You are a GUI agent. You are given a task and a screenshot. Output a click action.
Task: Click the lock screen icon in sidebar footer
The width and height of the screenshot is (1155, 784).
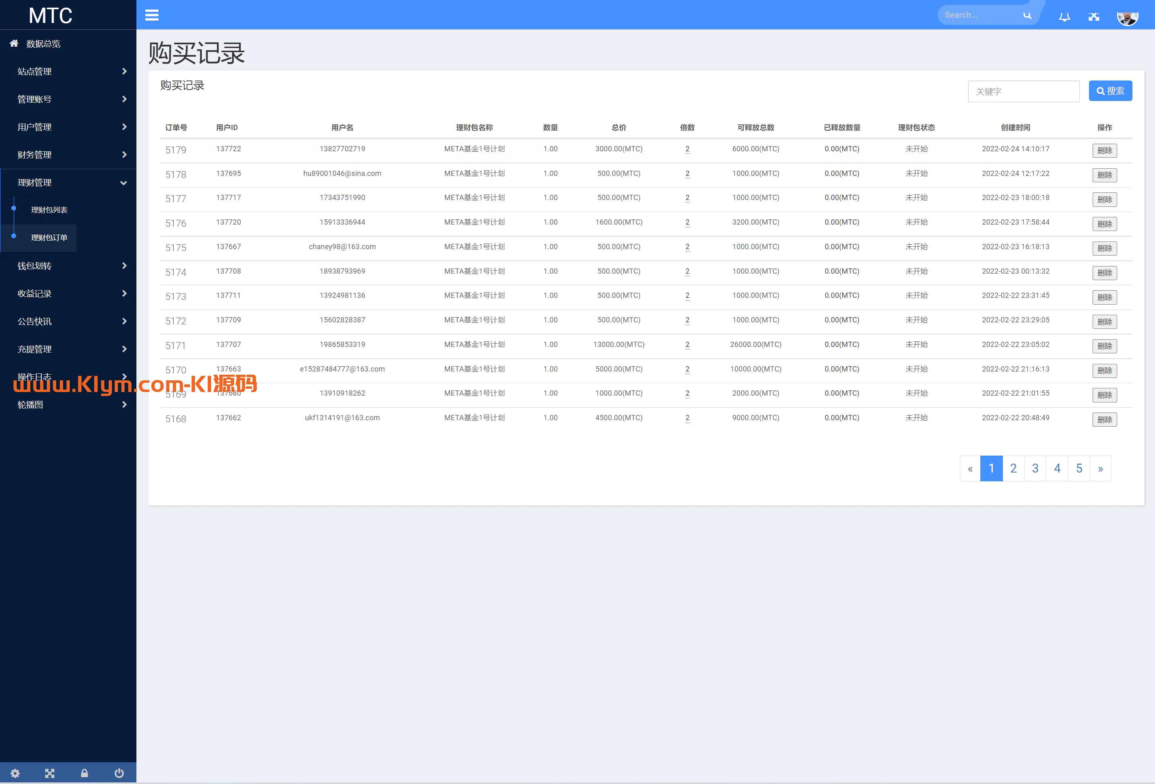click(x=85, y=773)
